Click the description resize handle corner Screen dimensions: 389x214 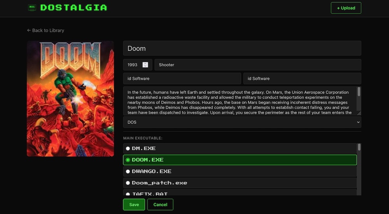(x=359, y=113)
